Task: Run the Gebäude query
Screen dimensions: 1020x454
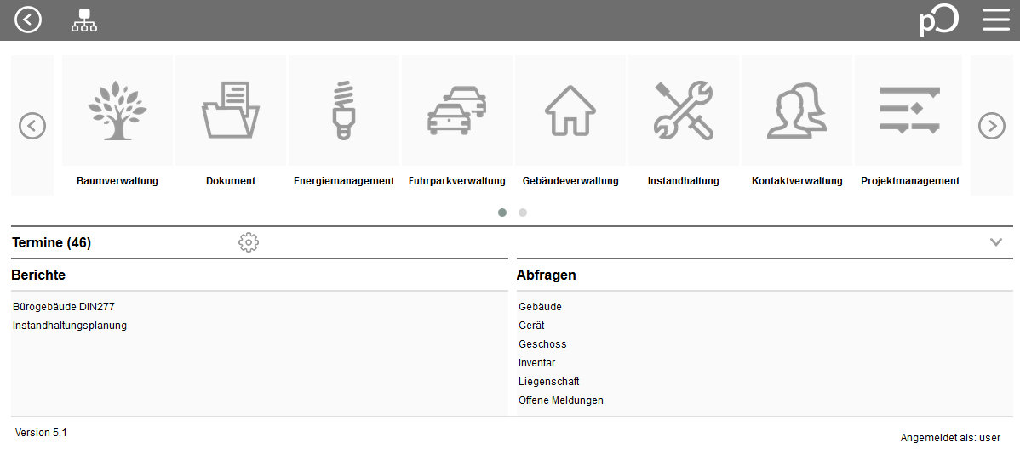Action: point(540,307)
